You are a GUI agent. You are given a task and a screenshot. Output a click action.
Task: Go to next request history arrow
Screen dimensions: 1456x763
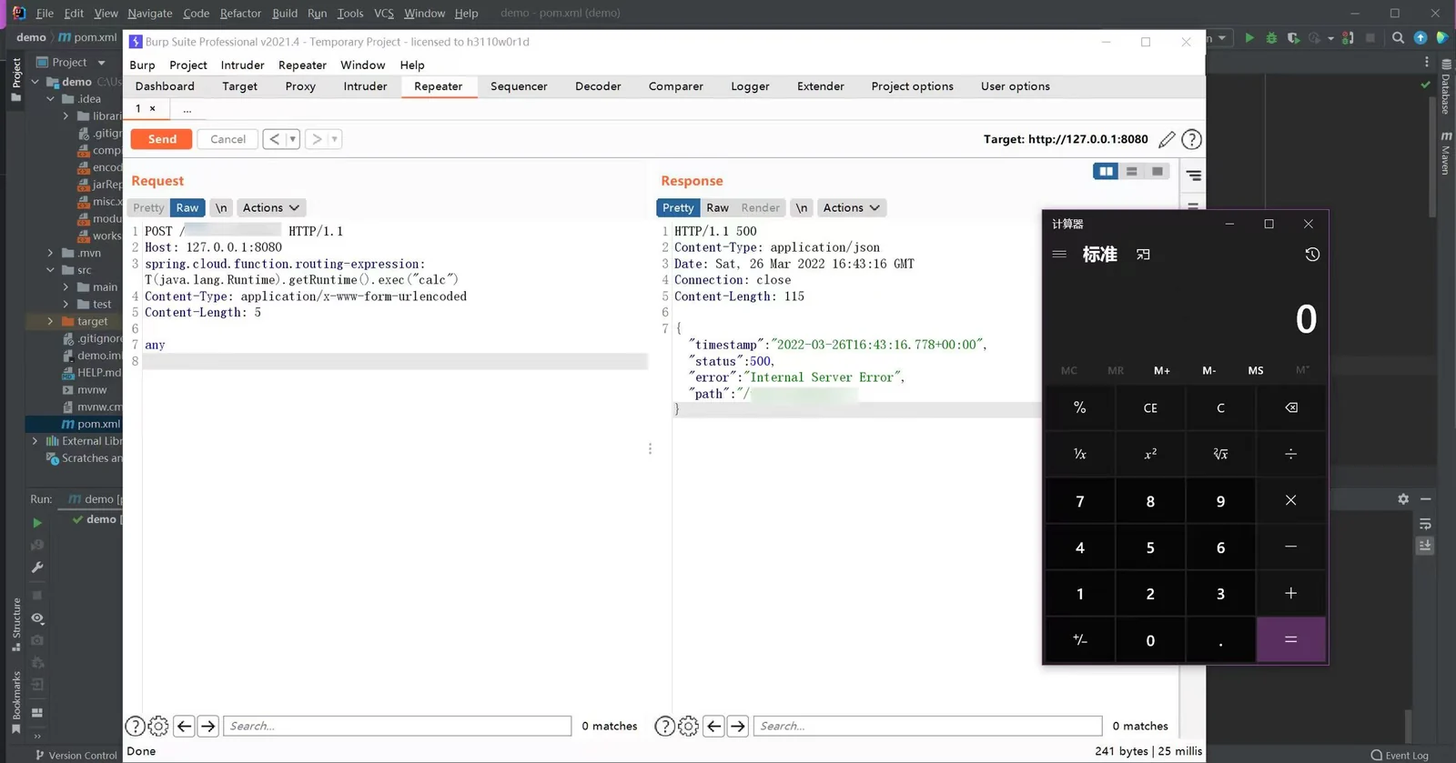(317, 139)
